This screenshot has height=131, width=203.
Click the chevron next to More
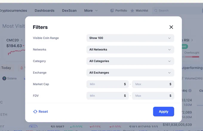click(x=96, y=11)
